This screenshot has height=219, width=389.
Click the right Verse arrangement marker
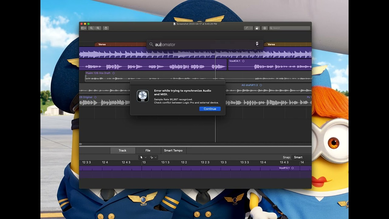click(x=287, y=44)
